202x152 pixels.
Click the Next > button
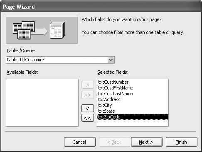(147, 142)
